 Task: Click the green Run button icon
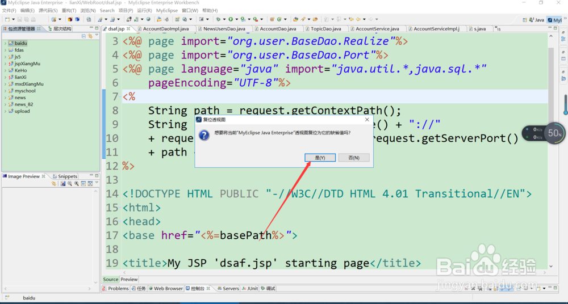coord(231,19)
